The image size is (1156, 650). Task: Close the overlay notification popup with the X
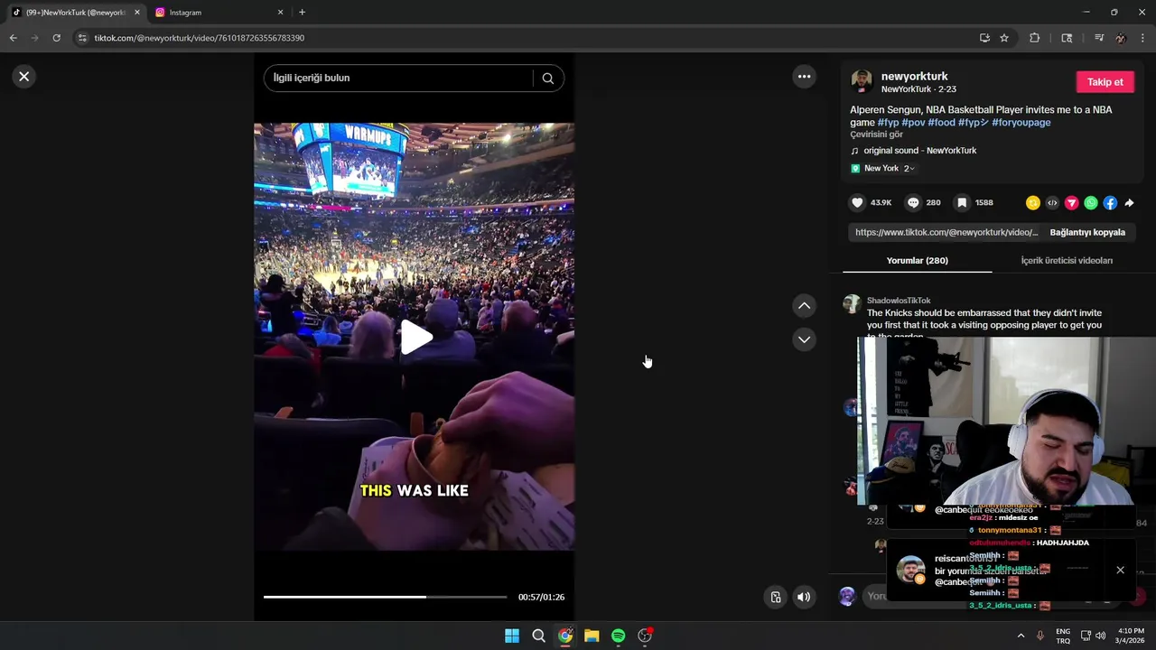click(1120, 570)
